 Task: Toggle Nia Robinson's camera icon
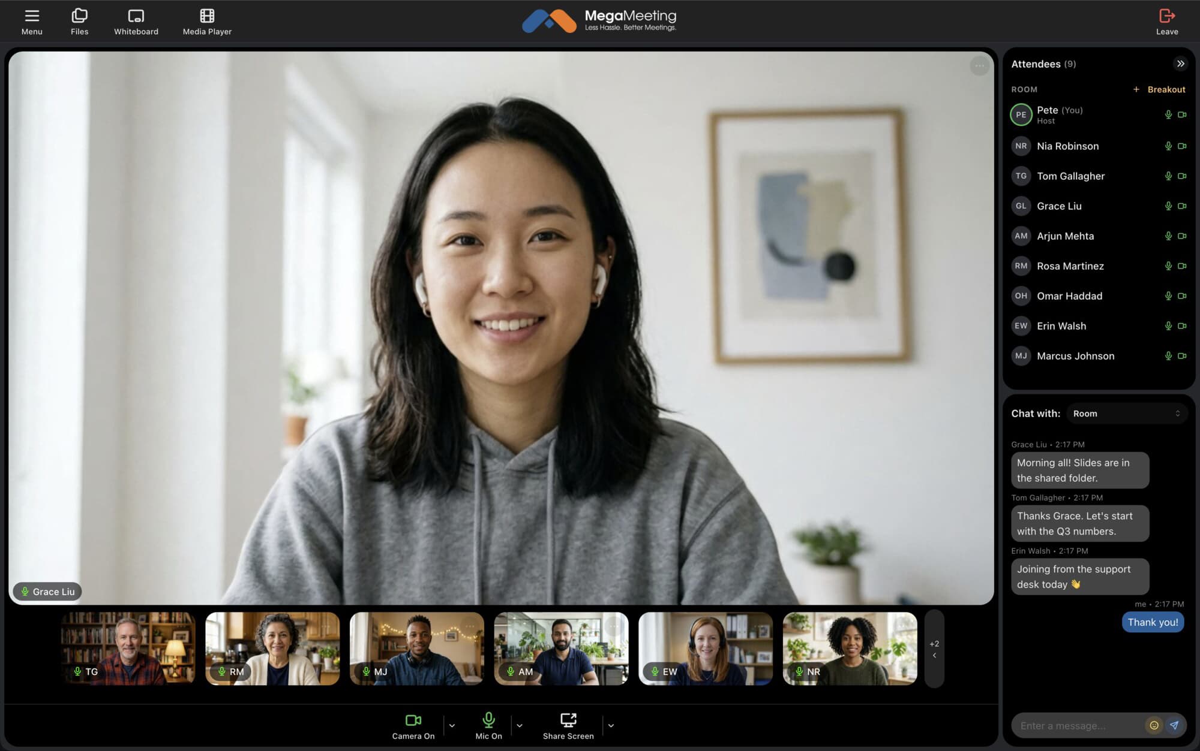tap(1182, 146)
